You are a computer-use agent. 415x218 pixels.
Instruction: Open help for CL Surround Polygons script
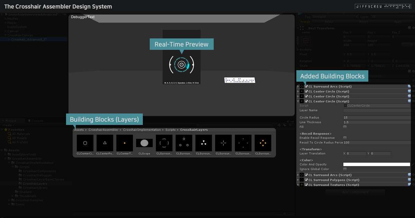click(x=409, y=180)
